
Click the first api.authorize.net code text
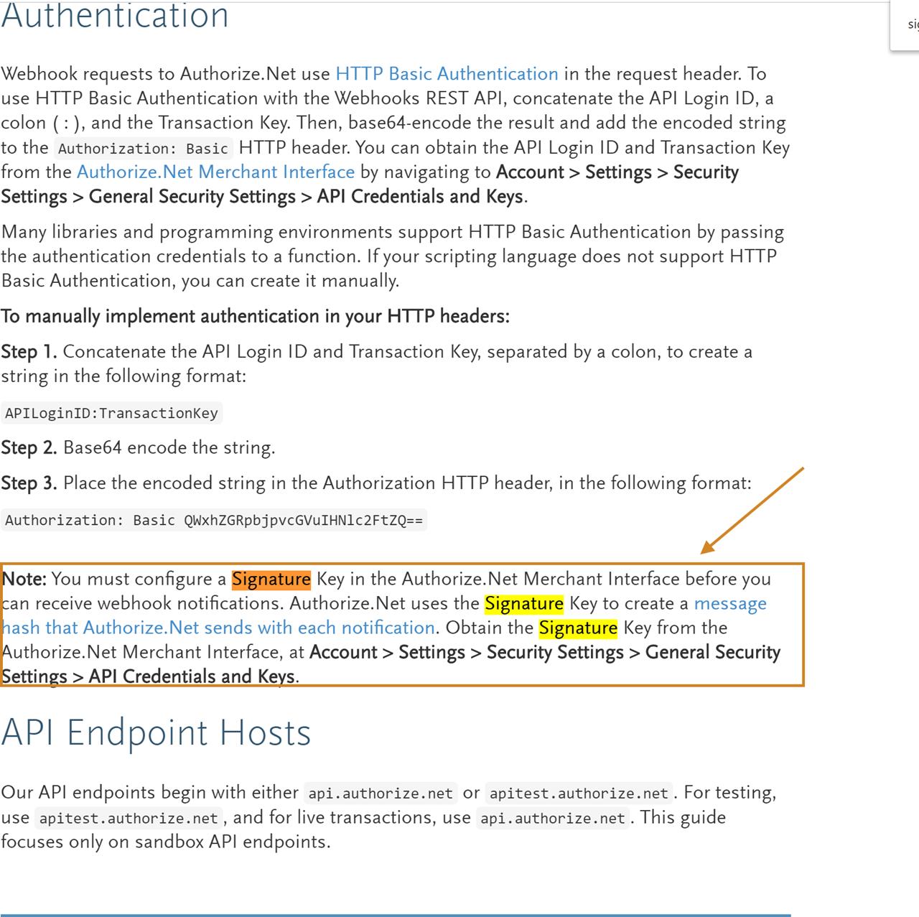coord(381,793)
